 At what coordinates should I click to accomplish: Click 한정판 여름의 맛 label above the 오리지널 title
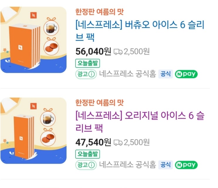click(x=99, y=103)
